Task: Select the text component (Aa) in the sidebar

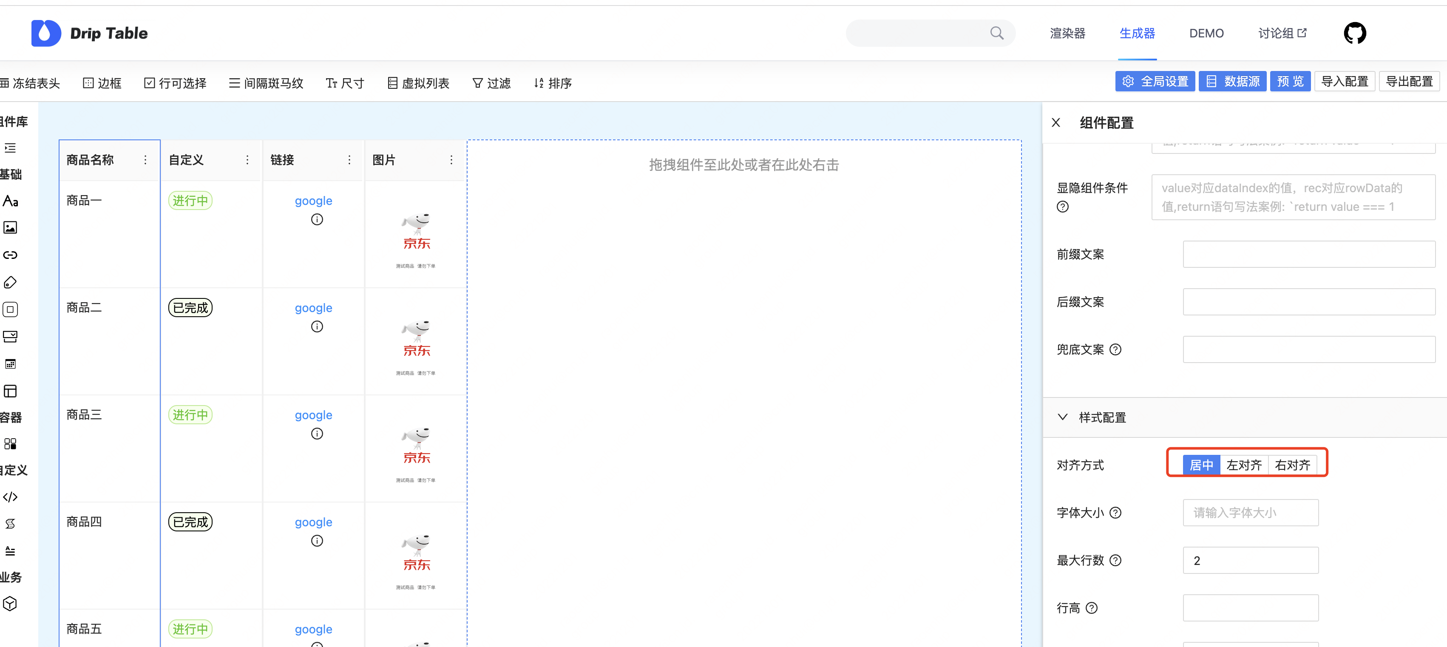Action: pyautogui.click(x=10, y=201)
